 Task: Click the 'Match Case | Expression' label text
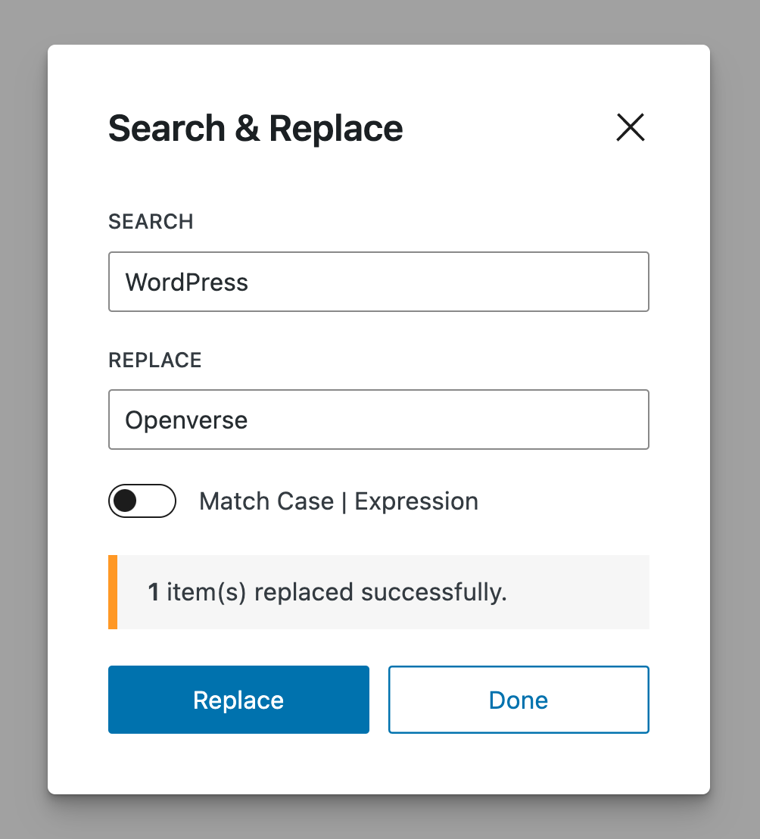pos(338,501)
